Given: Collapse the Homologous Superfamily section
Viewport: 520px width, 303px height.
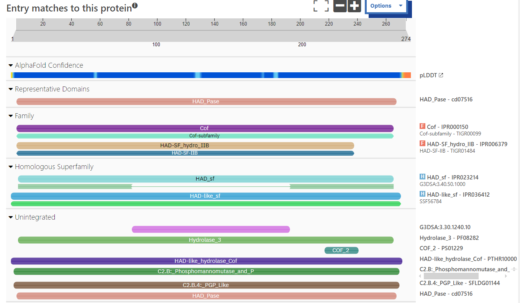Looking at the screenshot, I should coord(11,167).
